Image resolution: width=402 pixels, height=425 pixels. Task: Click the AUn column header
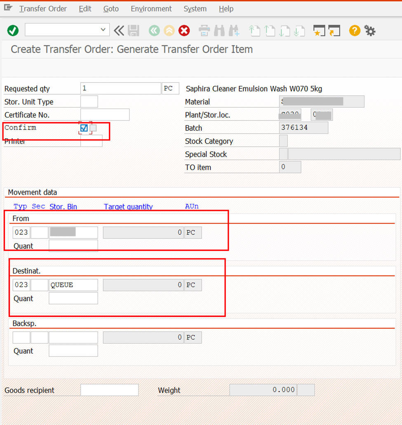[x=192, y=207]
